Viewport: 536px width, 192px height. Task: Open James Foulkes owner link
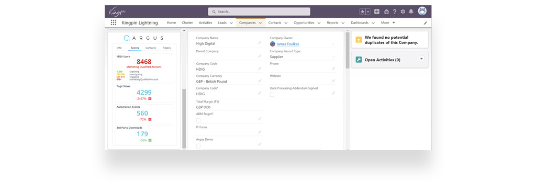click(x=287, y=44)
